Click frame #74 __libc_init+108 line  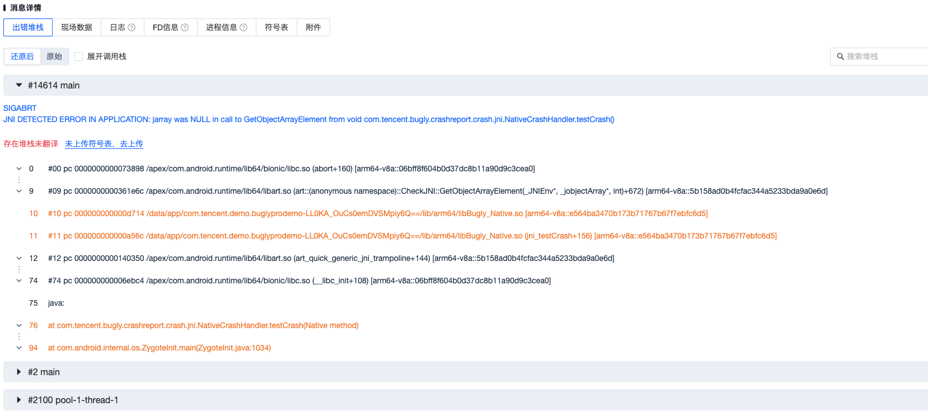[299, 281]
